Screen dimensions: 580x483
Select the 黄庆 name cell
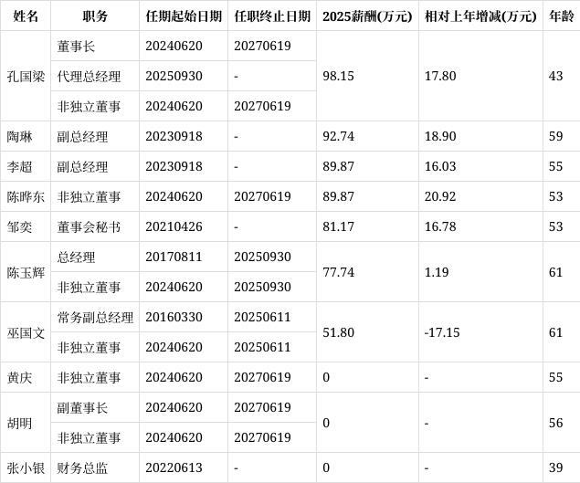coord(26,378)
